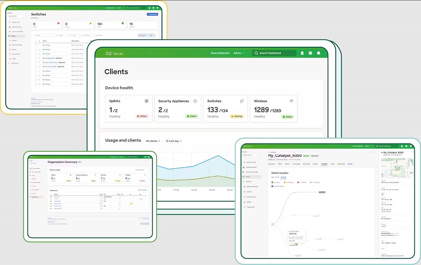Toggle the checkbox below the Switch location legend
The width and height of the screenshot is (421, 265).
272,186
